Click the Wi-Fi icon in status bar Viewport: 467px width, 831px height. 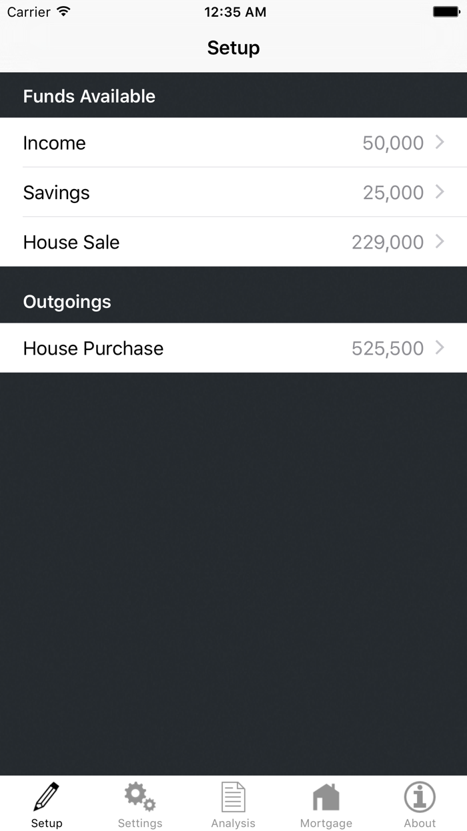click(x=64, y=11)
